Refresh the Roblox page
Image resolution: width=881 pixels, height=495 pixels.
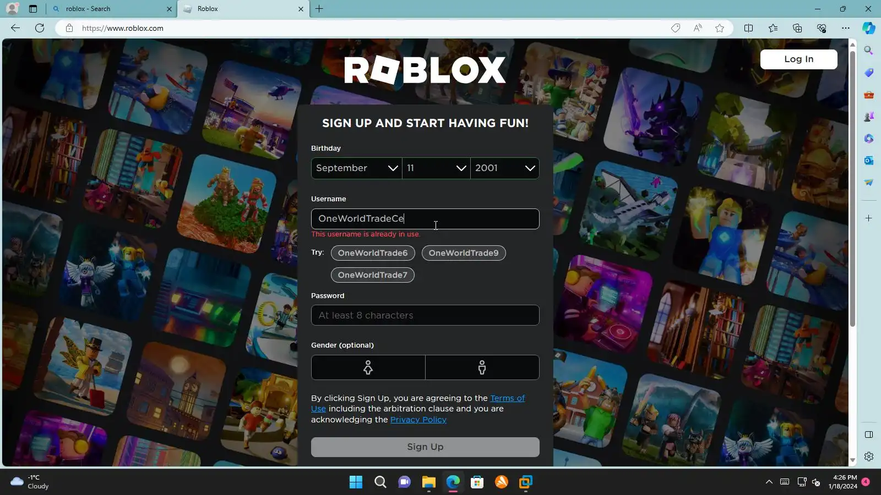tap(40, 28)
